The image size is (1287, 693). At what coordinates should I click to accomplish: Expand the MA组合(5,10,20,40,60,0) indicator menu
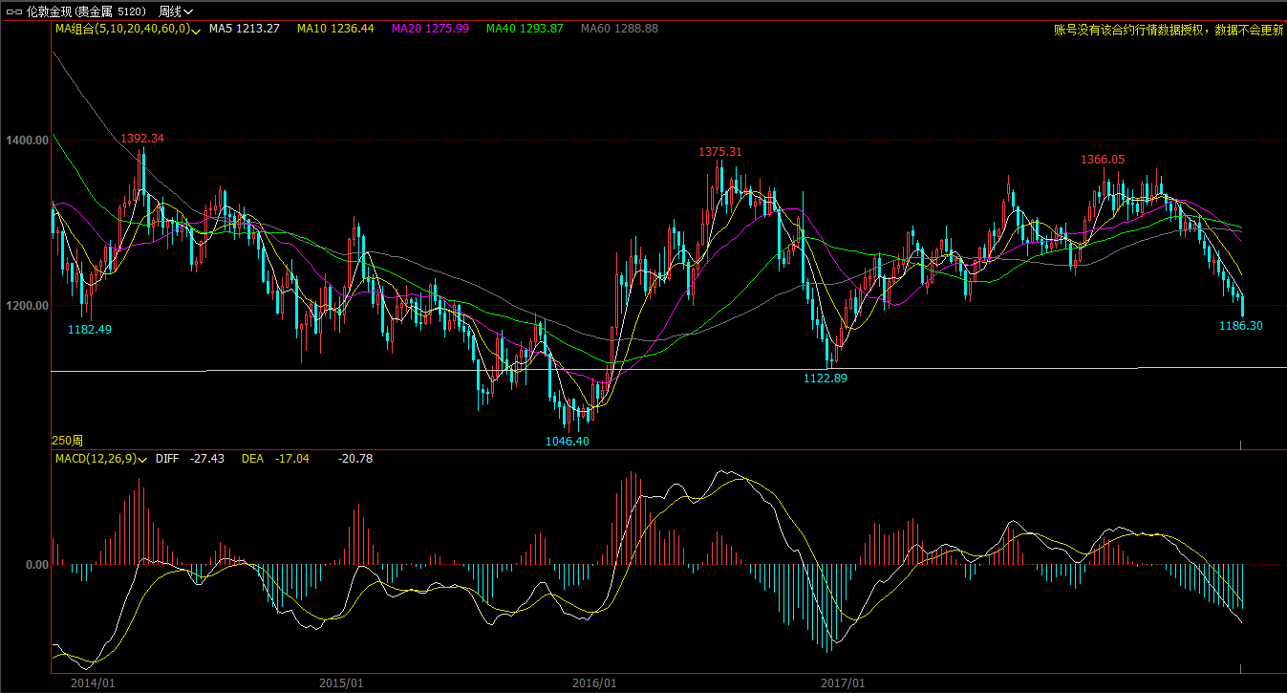(x=126, y=29)
